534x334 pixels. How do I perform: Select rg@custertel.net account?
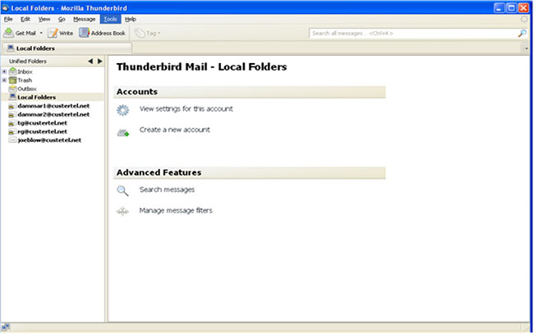coord(38,131)
